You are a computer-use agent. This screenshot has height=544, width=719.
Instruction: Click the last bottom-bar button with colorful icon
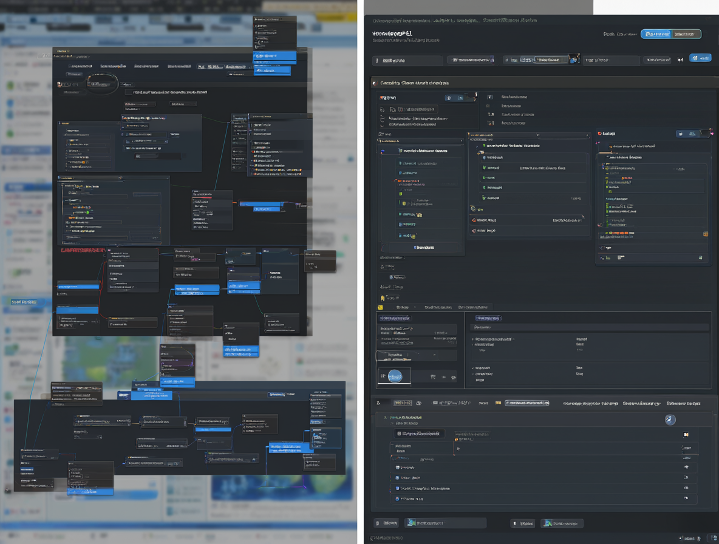point(561,523)
